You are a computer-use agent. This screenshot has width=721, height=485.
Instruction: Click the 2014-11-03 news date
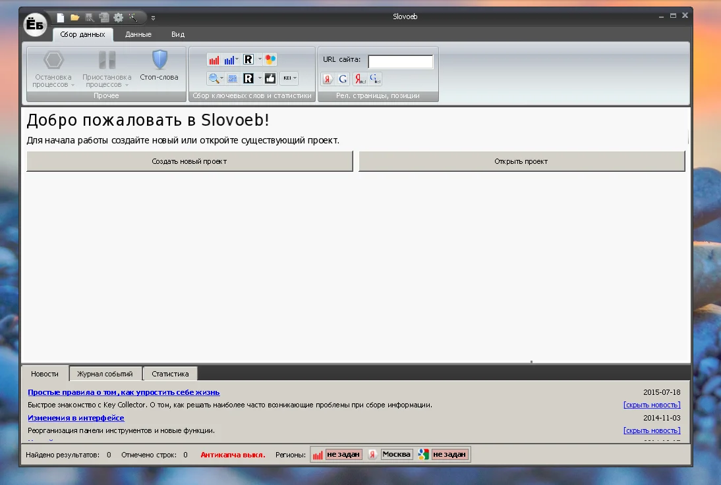(662, 418)
